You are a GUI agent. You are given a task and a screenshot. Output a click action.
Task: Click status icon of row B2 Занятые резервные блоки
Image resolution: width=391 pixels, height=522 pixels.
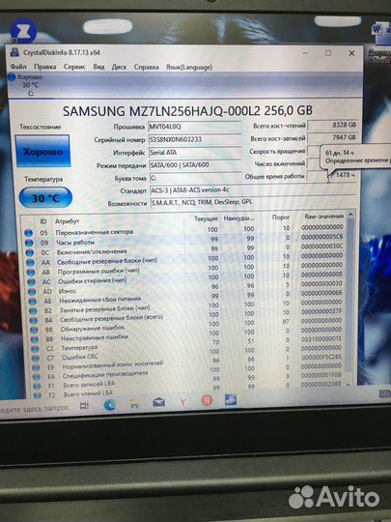click(33, 311)
